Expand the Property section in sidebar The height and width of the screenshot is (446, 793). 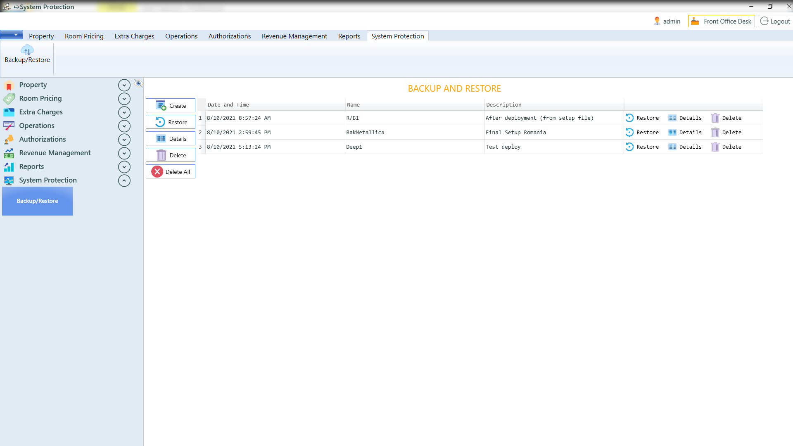(124, 85)
